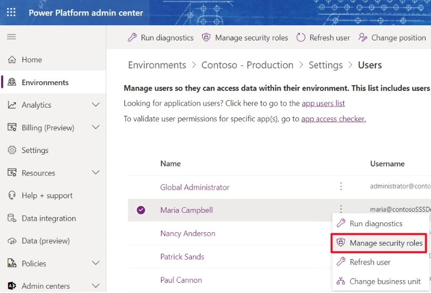Click administrator@conto username cell
The image size is (431, 293).
tap(400, 186)
